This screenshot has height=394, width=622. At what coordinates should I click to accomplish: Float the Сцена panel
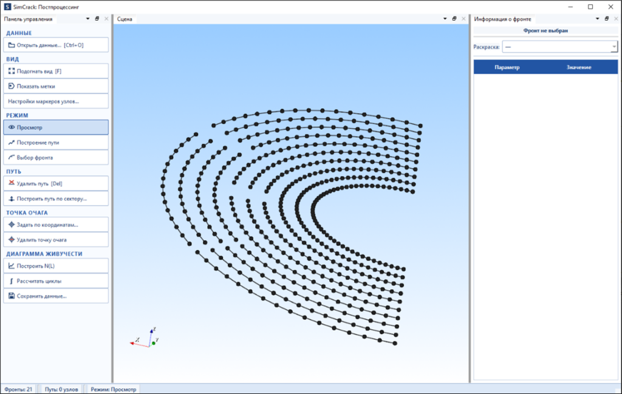[x=454, y=19]
